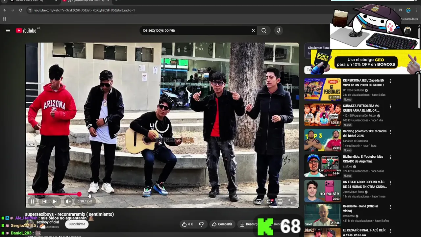
Task: Toggle subtitles on the player
Action: 259,201
